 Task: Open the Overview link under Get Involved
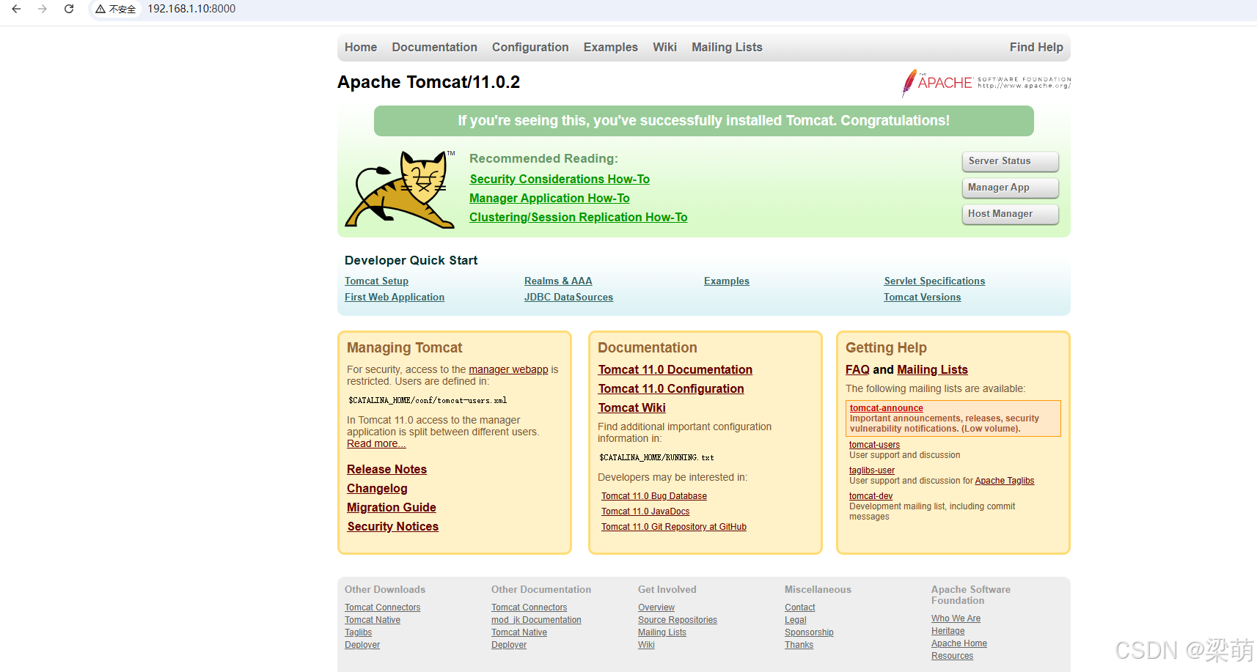coord(656,608)
